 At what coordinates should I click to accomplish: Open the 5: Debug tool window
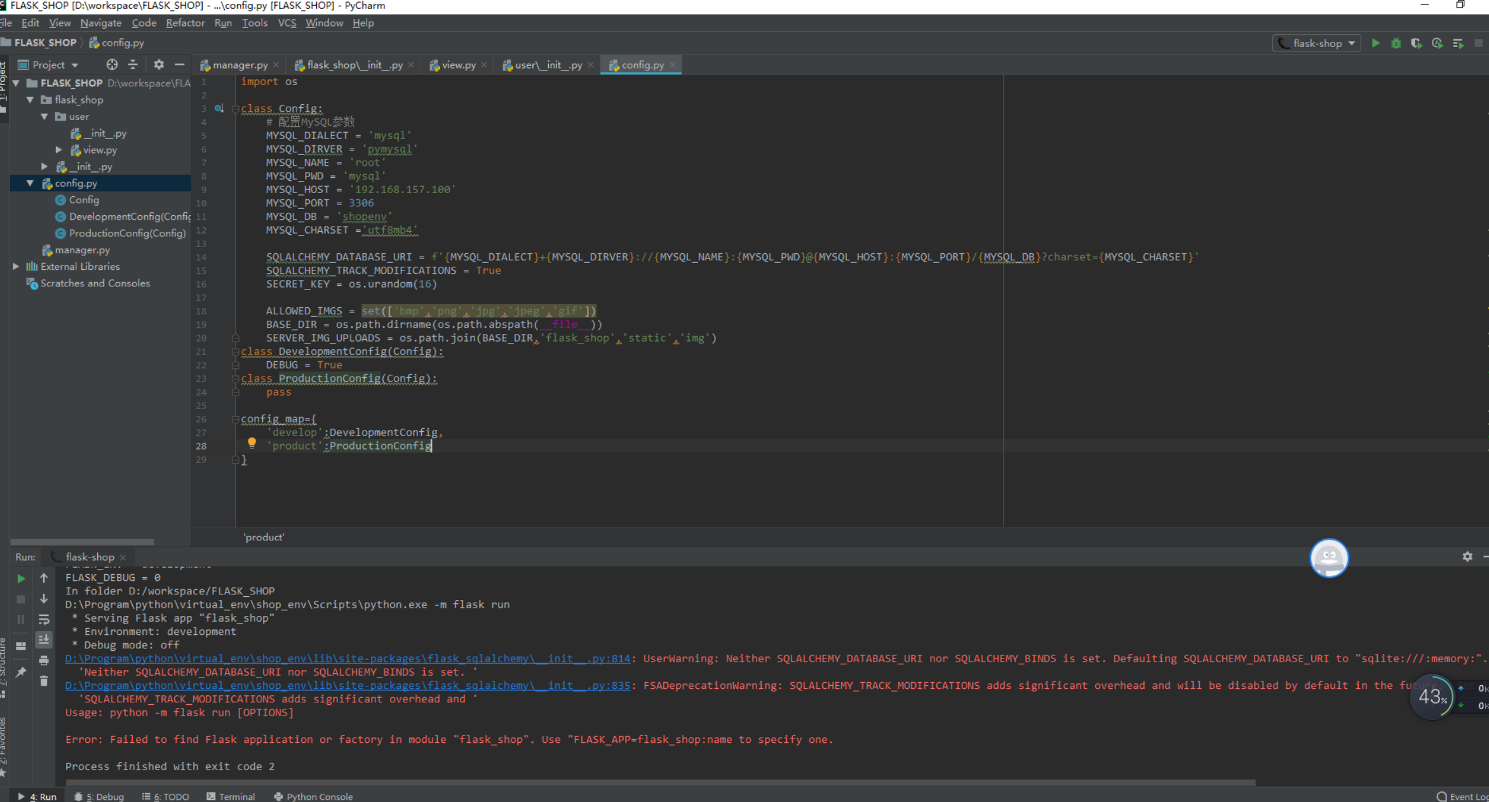tap(99, 796)
